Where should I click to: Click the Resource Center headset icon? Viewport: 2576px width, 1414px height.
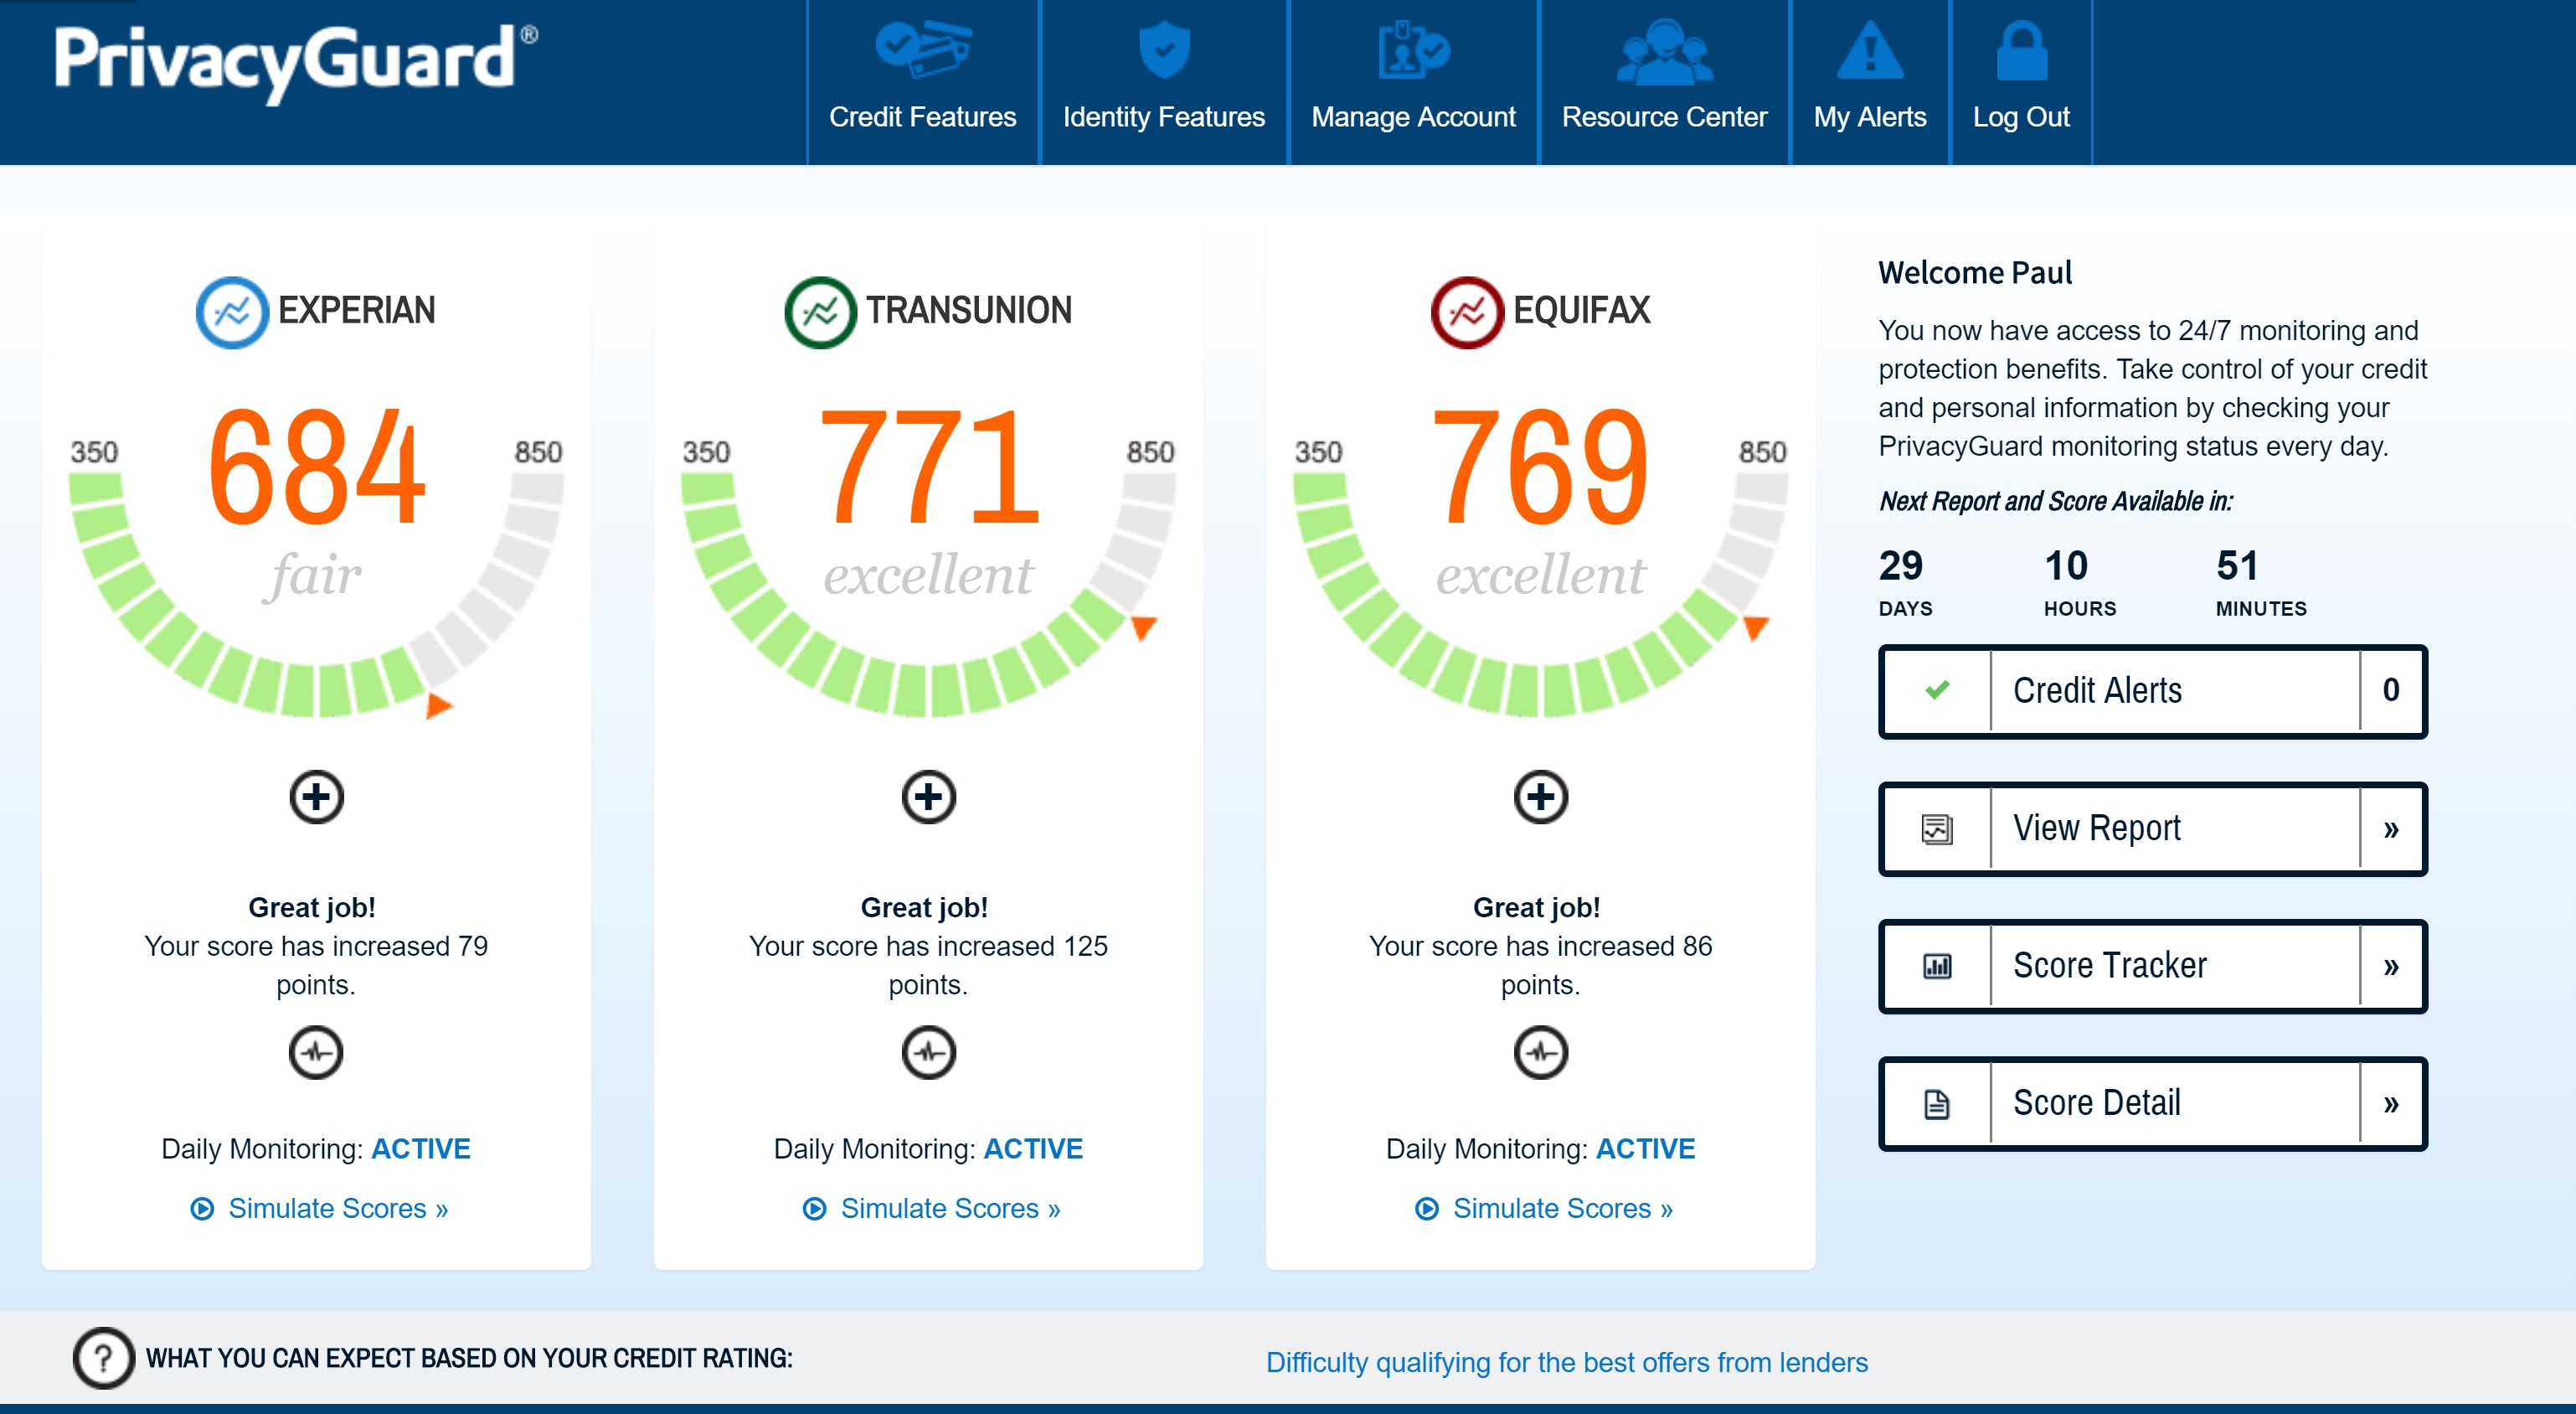[x=1664, y=52]
